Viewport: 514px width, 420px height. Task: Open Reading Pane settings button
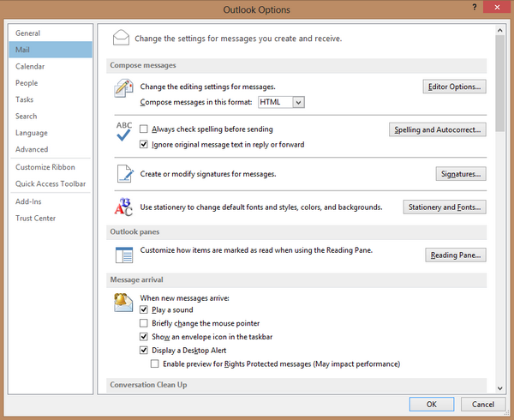point(456,255)
